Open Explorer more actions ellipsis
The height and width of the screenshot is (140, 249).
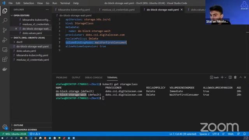[47, 10]
